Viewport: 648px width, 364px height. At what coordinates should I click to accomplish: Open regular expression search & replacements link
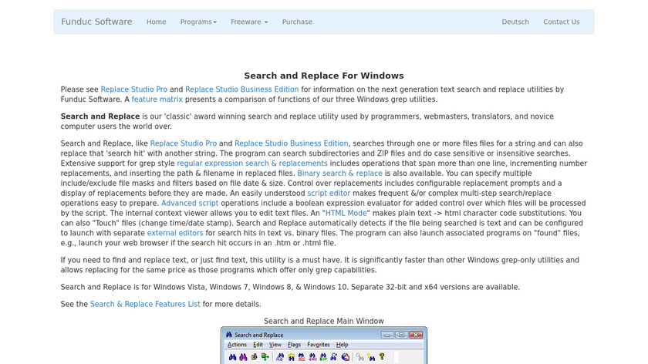[x=252, y=163]
